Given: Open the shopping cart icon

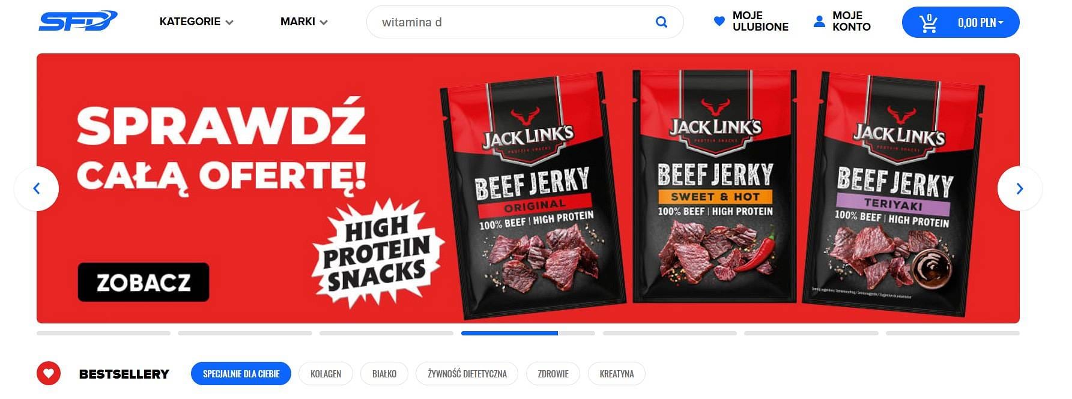Looking at the screenshot, I should click(928, 23).
